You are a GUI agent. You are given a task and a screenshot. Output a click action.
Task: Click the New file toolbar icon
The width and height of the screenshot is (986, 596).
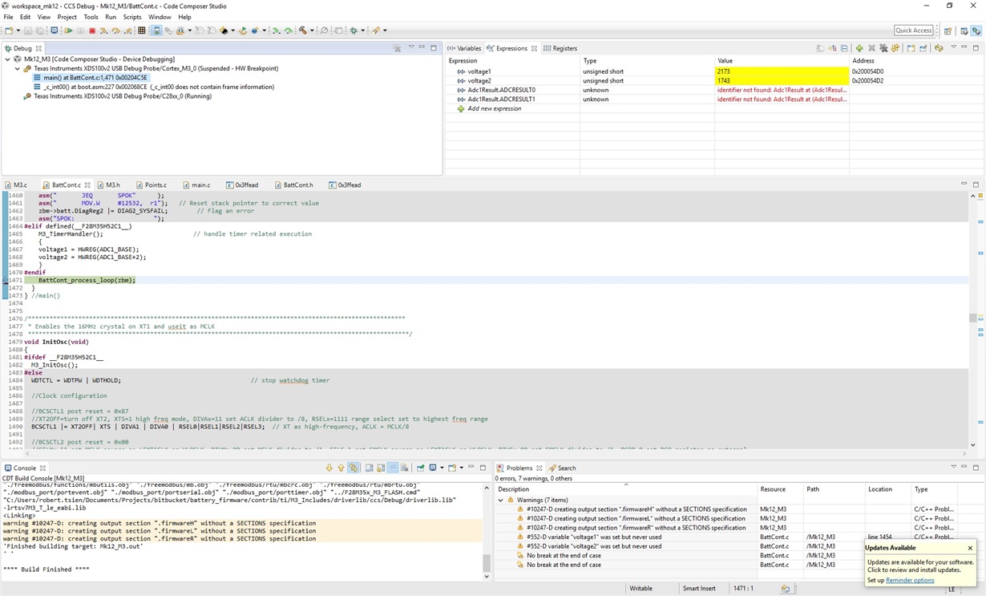[8, 30]
